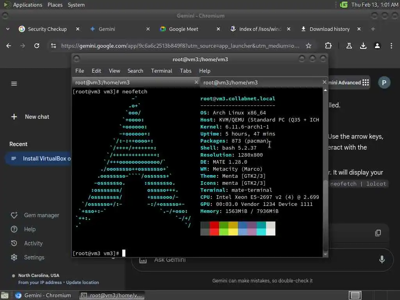Image resolution: width=400 pixels, height=300 pixels.
Task: Switch to the Security Checkup tab
Action: coord(47,29)
